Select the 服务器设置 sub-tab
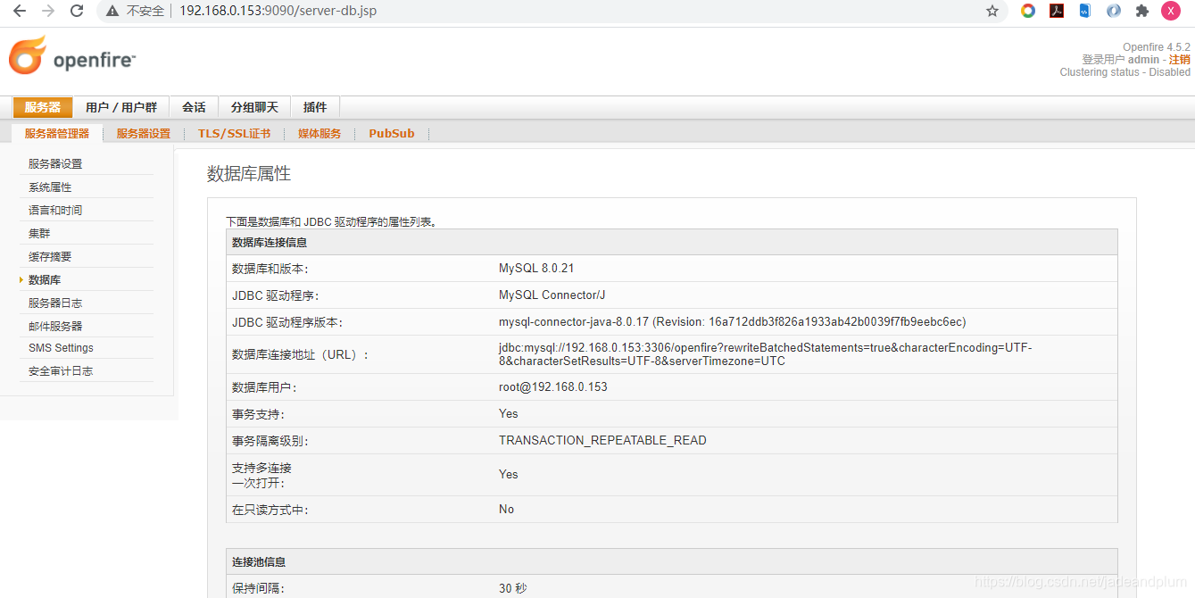This screenshot has height=598, width=1195. click(x=143, y=134)
